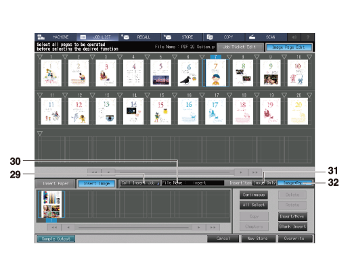
Task: Click the Blank Insert button
Action: coord(292,226)
